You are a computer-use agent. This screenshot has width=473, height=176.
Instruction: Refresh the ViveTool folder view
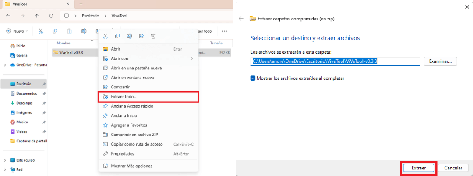coord(51,16)
